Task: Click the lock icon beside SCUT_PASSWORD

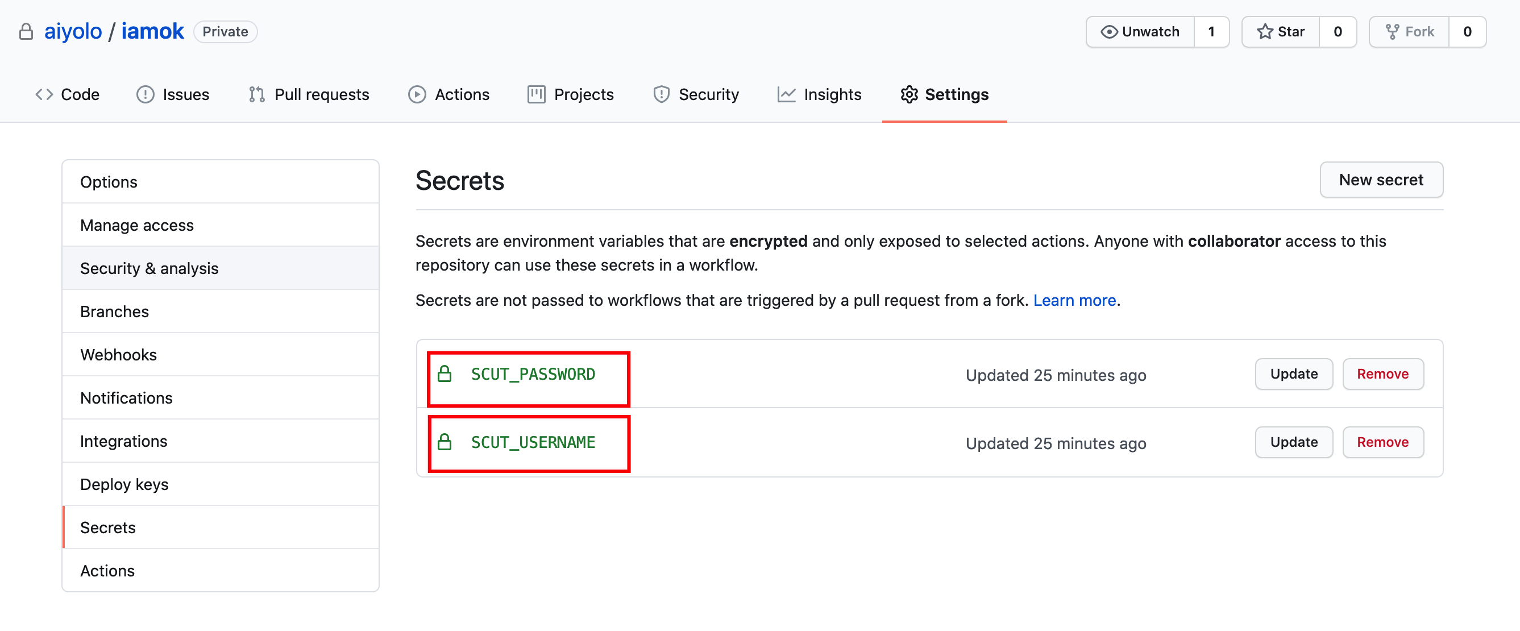Action: (445, 373)
